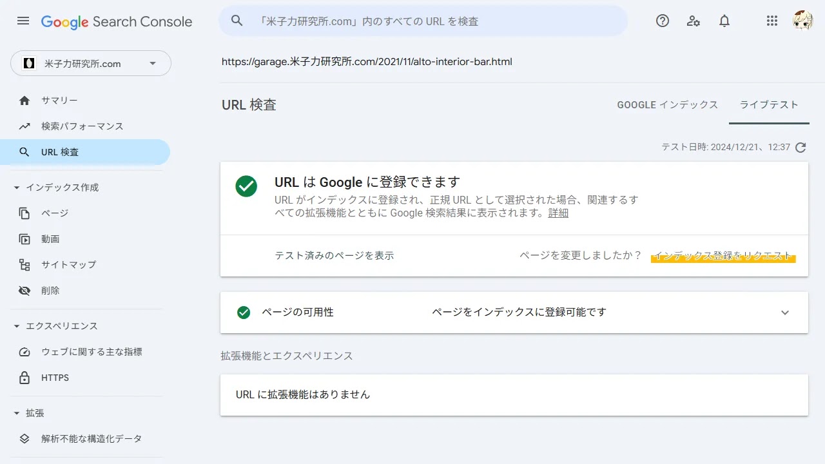Click the lock icon beside HTTPS
This screenshot has width=825, height=464.
(24, 378)
